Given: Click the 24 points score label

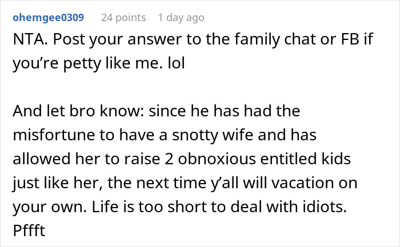Looking at the screenshot, I should pos(123,18).
